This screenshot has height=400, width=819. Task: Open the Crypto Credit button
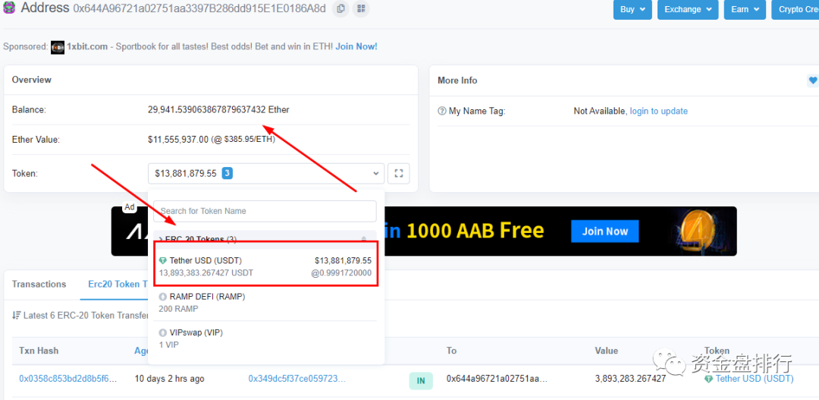pyautogui.click(x=795, y=9)
